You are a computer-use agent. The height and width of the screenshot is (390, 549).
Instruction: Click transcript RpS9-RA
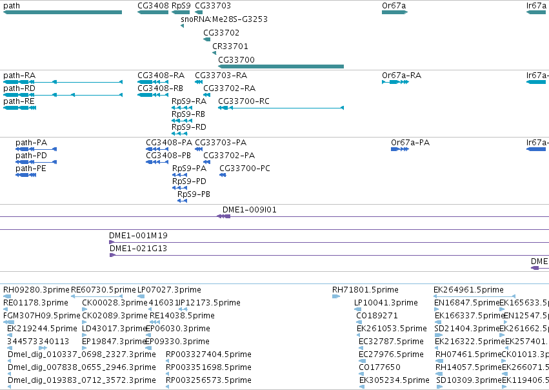(182, 108)
